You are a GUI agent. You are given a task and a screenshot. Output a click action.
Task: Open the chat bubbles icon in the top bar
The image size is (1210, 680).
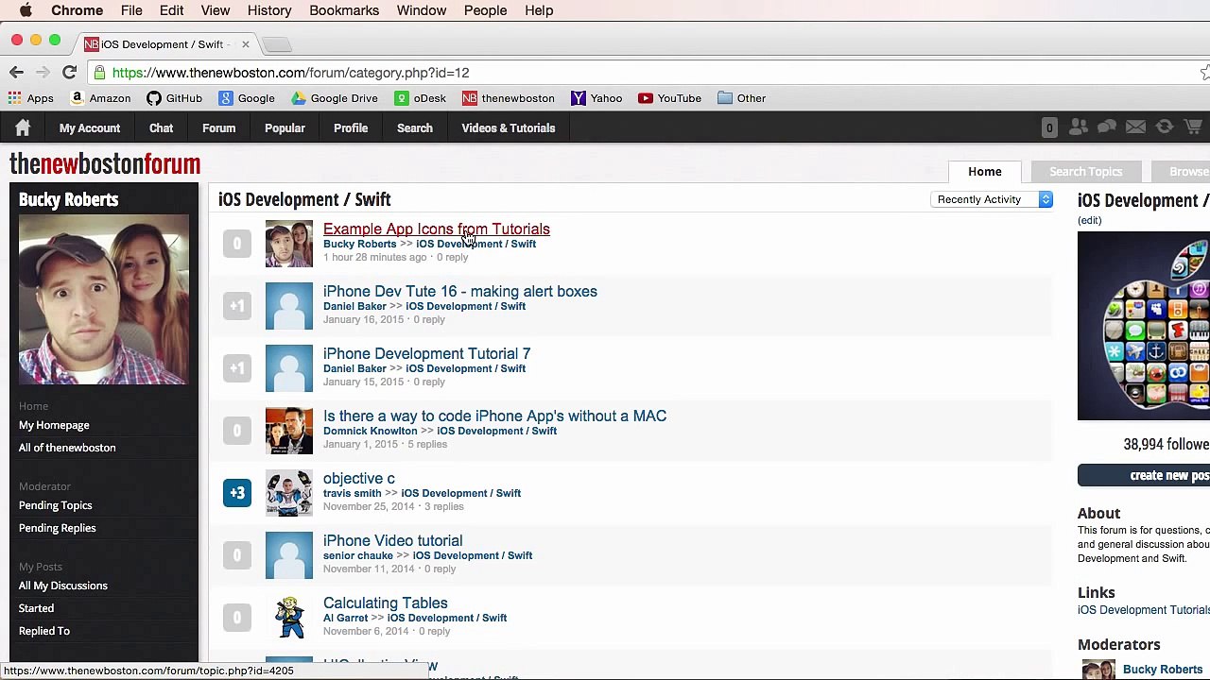coord(1107,127)
